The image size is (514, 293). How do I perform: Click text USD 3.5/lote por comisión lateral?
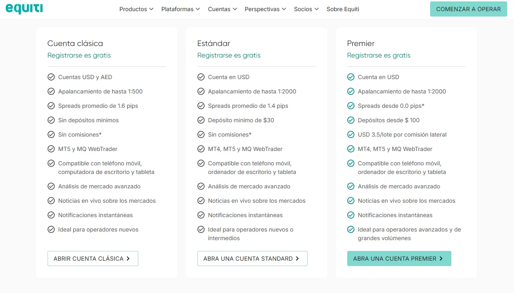coord(402,134)
